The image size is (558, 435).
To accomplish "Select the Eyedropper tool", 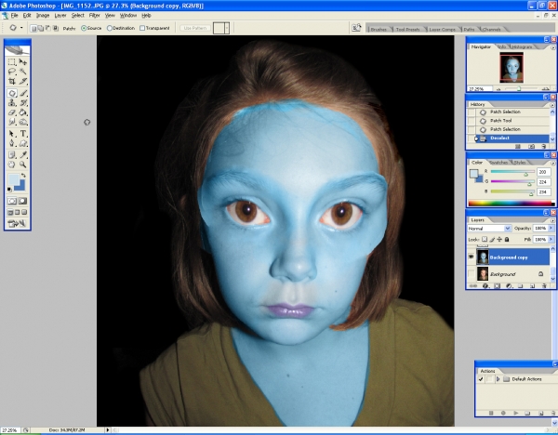I will pyautogui.click(x=22, y=154).
